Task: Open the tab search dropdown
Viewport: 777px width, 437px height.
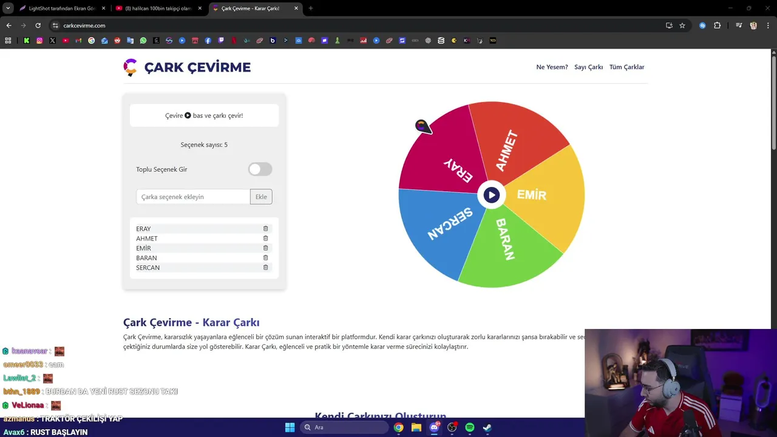Action: (8, 8)
